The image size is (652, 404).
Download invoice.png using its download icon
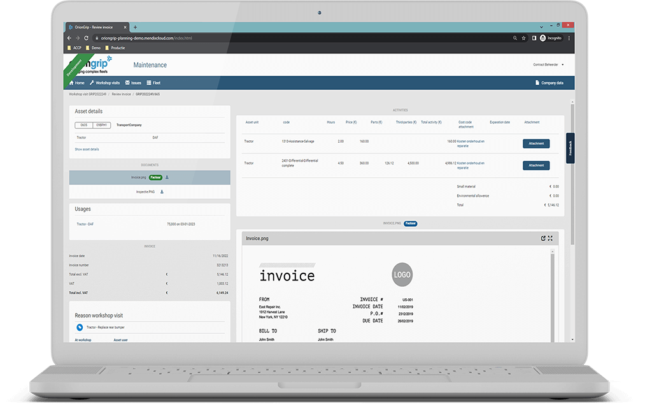tap(167, 178)
